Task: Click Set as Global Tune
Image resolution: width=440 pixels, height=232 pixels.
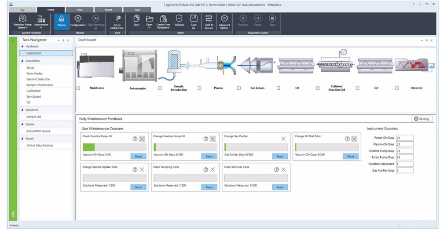Action: coord(117,22)
